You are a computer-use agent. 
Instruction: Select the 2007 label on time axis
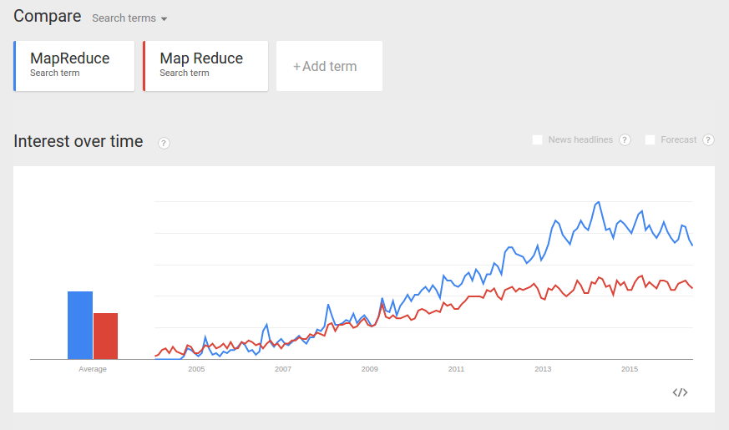[x=283, y=368]
